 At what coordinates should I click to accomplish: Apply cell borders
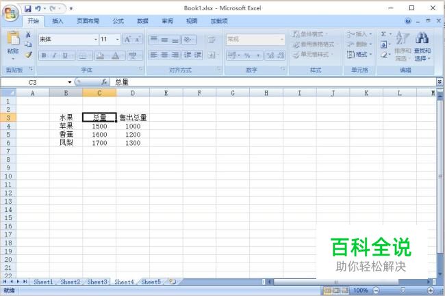point(83,55)
